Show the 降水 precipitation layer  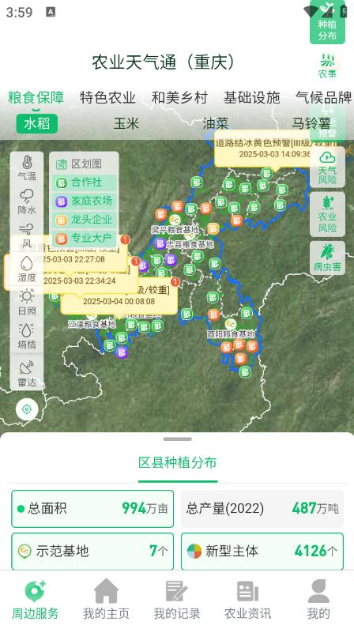click(27, 202)
